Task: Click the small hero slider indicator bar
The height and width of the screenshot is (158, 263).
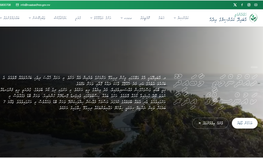Action: pos(254,67)
